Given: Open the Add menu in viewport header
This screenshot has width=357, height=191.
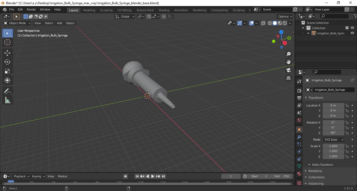Looking at the screenshot, I should click(x=60, y=23).
